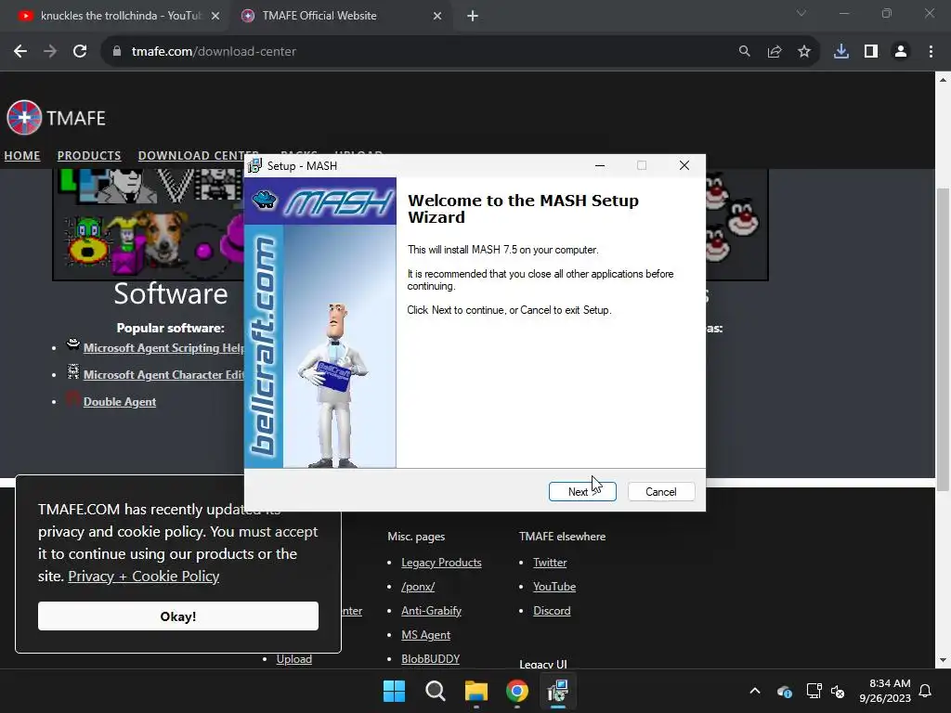
Task: Toggle Chrome side panel
Action: click(x=871, y=52)
